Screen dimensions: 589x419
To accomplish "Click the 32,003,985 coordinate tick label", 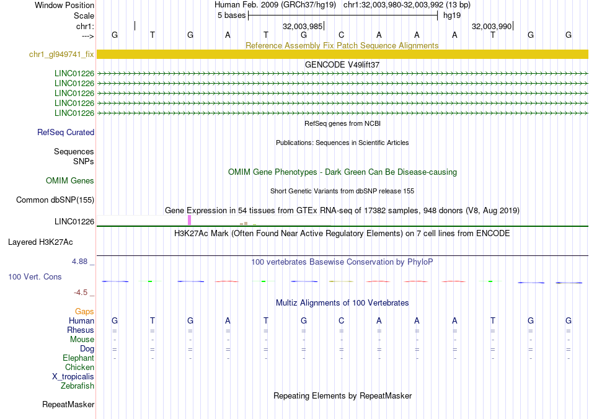I will (303, 26).
